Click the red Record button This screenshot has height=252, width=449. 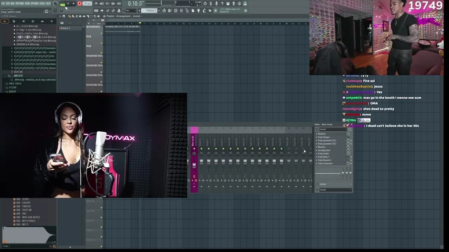[80, 3]
